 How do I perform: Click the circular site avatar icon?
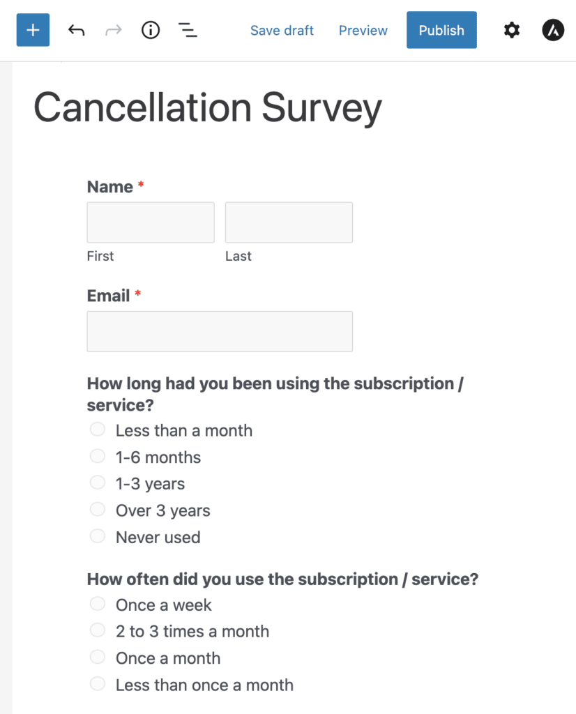pos(552,30)
